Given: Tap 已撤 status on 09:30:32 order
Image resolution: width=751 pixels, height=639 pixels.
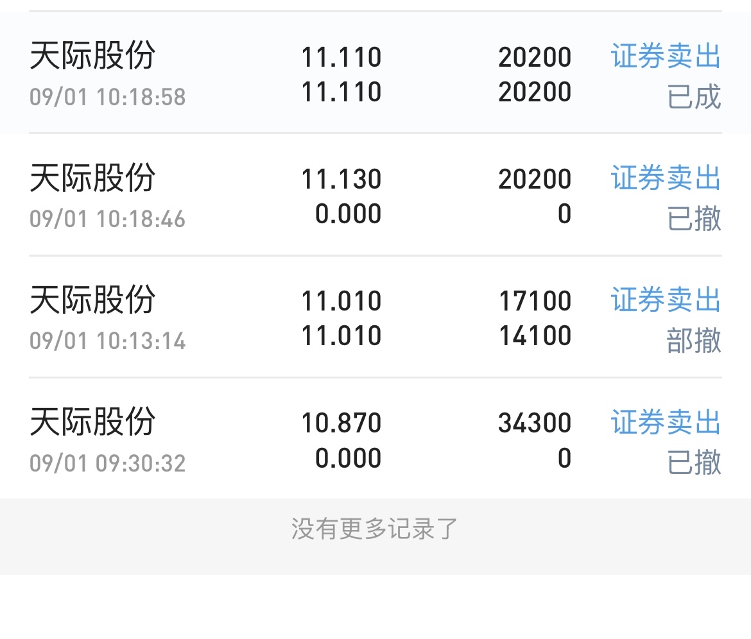Looking at the screenshot, I should [694, 463].
